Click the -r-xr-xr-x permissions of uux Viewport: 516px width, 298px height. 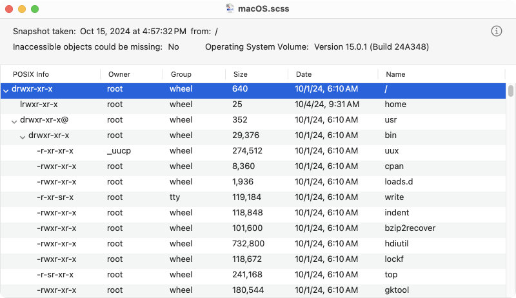pyautogui.click(x=55, y=151)
